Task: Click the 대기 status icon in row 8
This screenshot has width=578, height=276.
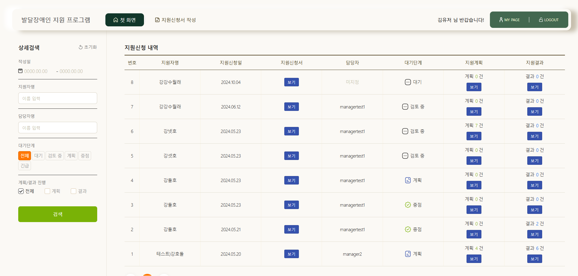Action: point(408,82)
